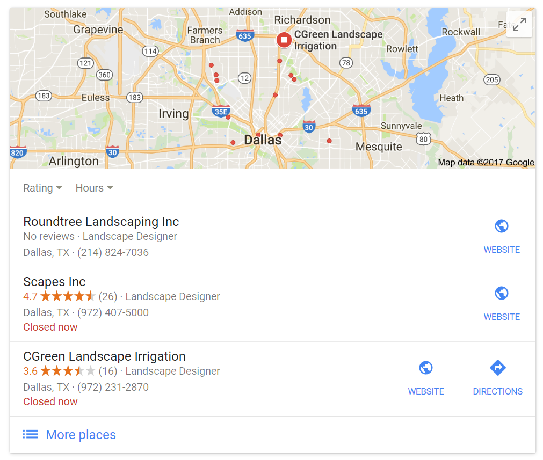Open Scapes Inc website globe icon
The height and width of the screenshot is (460, 543).
[x=502, y=294]
